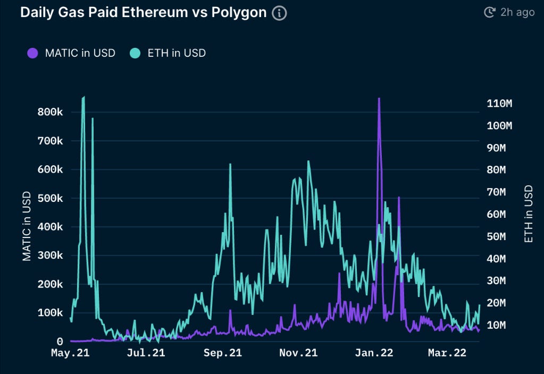
Task: Click the 70M right axis label
Action: [x=497, y=192]
